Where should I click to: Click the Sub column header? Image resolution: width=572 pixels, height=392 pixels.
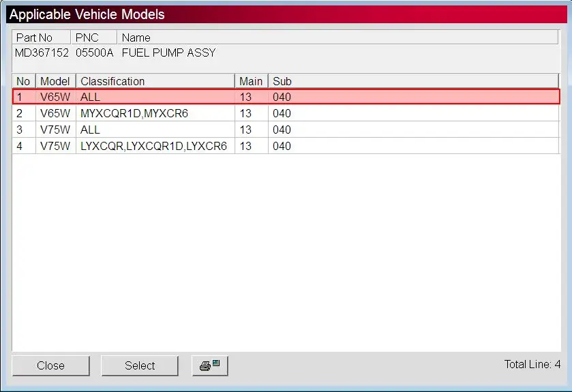(x=414, y=81)
